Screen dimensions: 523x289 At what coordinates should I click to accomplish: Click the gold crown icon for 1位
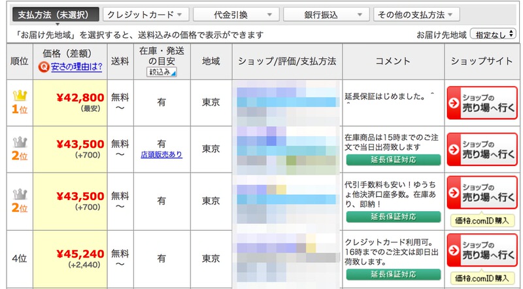point(19,96)
